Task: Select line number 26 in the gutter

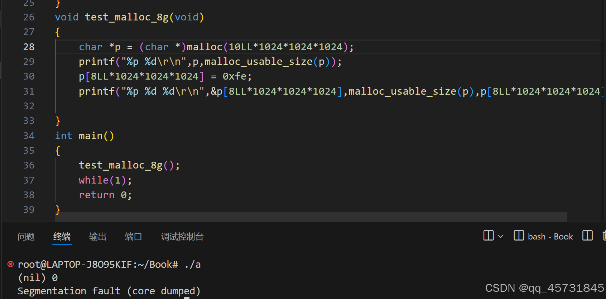Action: 29,17
